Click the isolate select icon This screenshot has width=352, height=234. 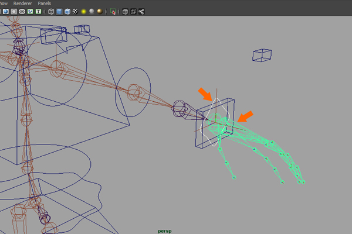(113, 12)
